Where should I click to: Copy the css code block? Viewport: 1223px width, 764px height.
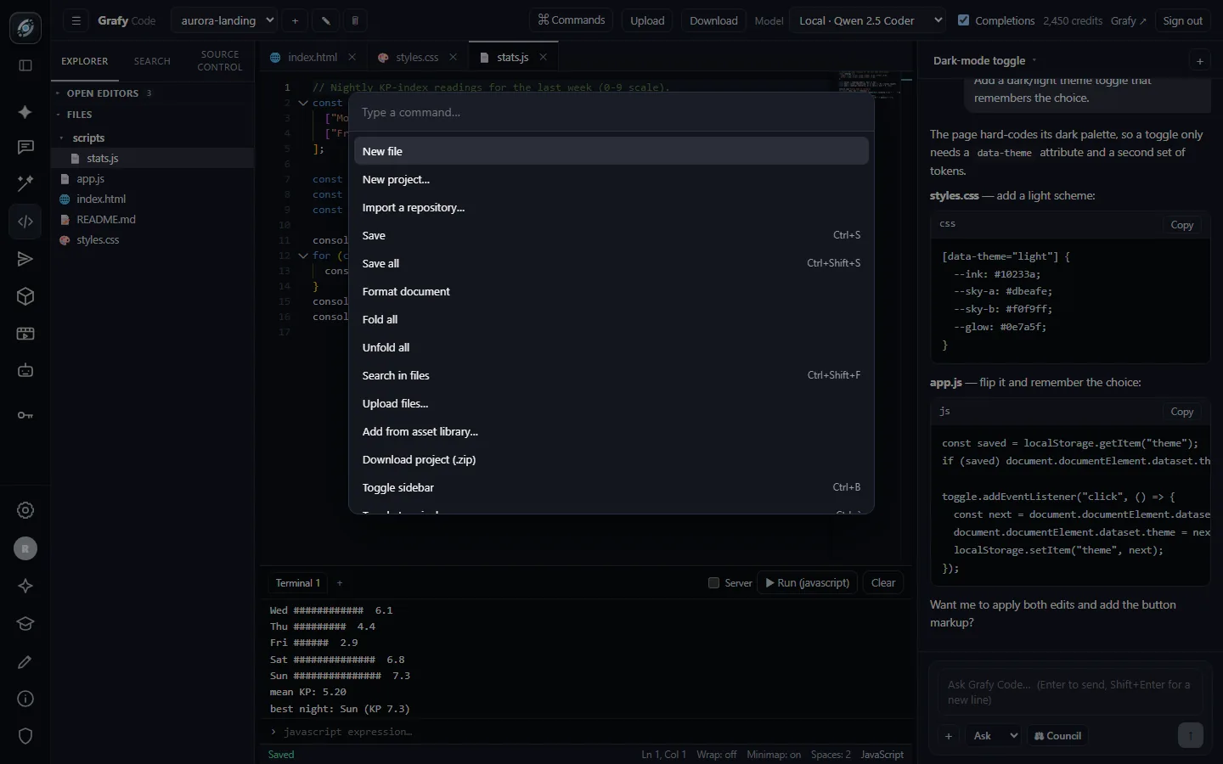1182,225
